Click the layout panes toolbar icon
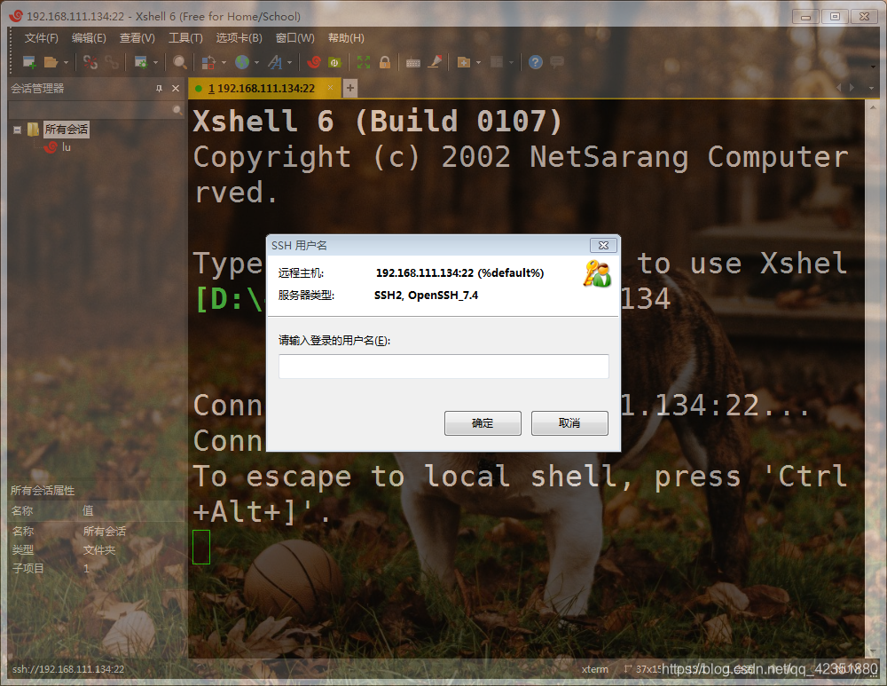Viewport: 887px width, 686px height. tap(497, 62)
